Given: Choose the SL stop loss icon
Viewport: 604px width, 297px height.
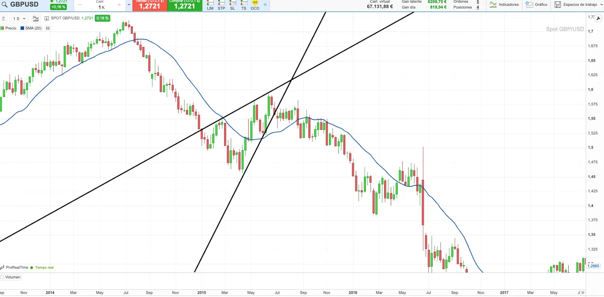Looking at the screenshot, I should pos(232,5).
